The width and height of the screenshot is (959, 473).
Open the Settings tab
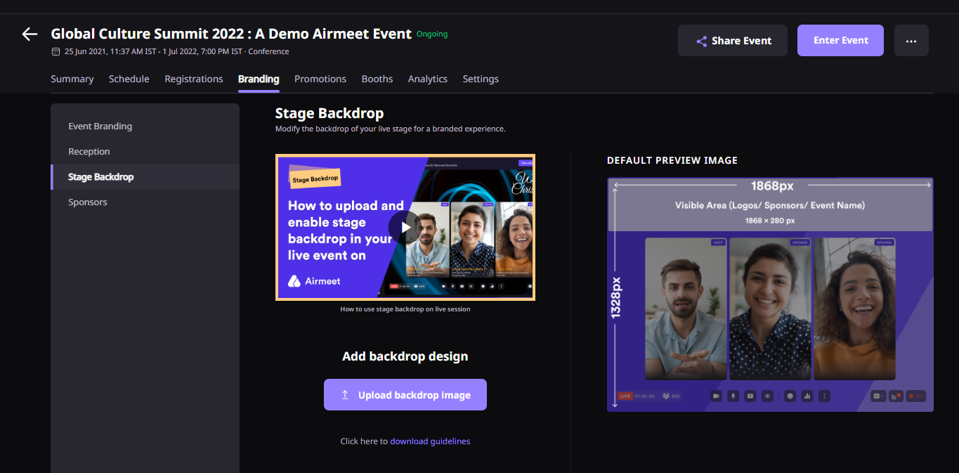(x=481, y=79)
